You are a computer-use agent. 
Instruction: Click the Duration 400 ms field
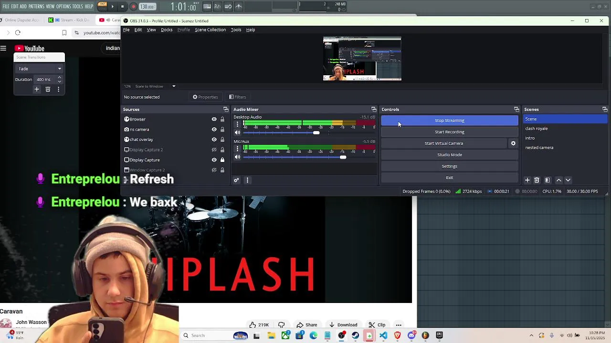tap(46, 80)
